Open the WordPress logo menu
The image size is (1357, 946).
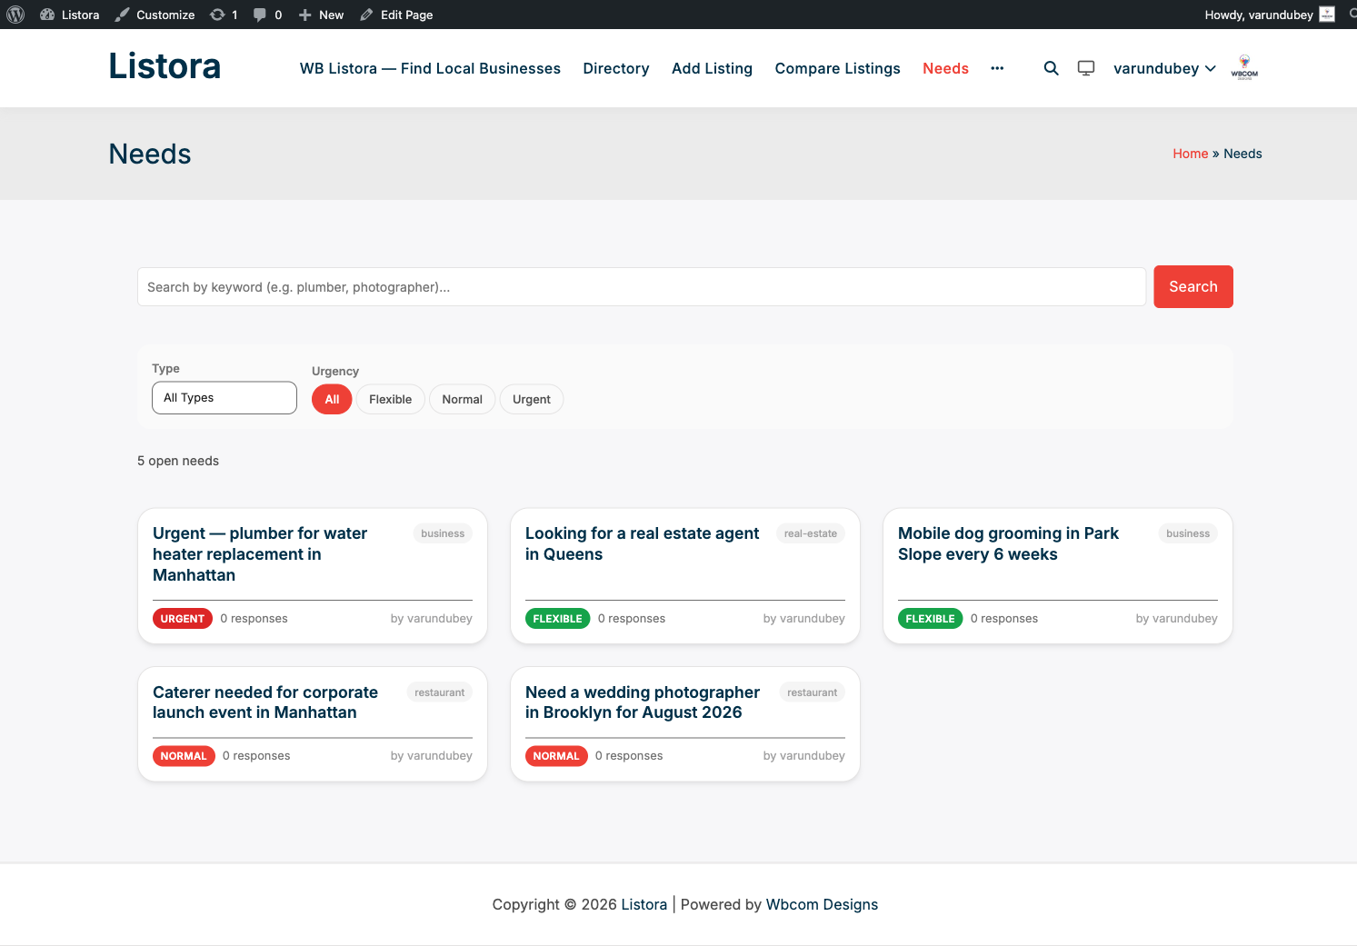15,15
